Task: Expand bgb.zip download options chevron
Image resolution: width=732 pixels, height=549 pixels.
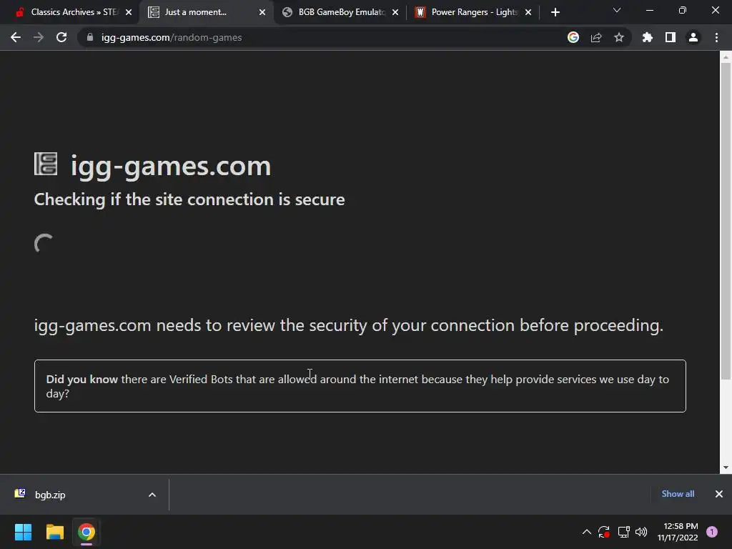Action: coord(152,495)
